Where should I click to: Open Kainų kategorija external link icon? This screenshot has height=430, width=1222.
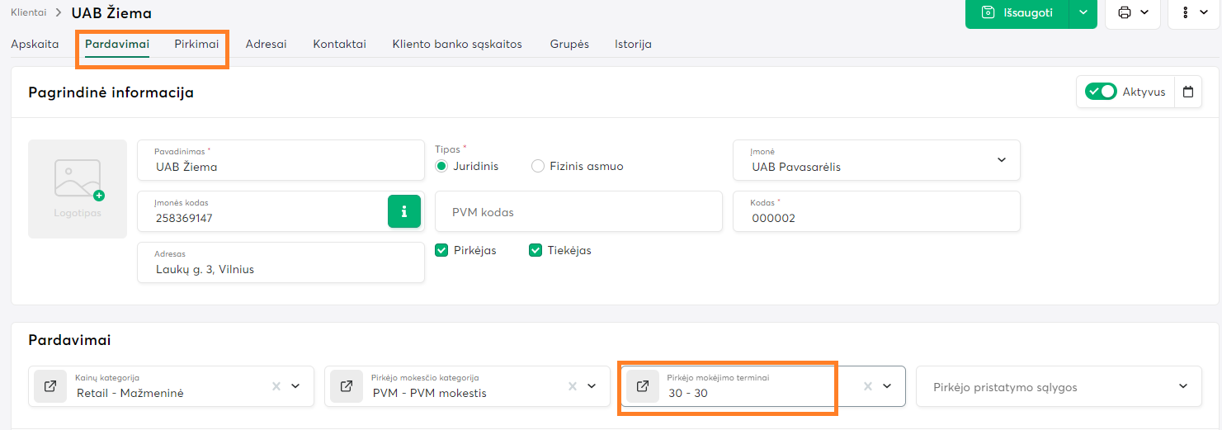pyautogui.click(x=50, y=386)
